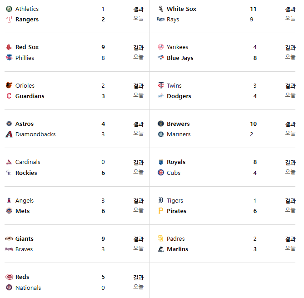View 결과 for Yankees vs Blue Jays
This screenshot has width=304, height=298.
point(290,47)
